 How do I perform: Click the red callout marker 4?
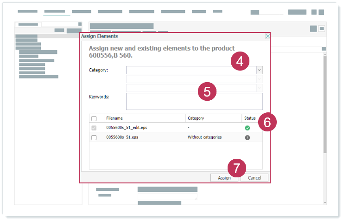(x=240, y=61)
